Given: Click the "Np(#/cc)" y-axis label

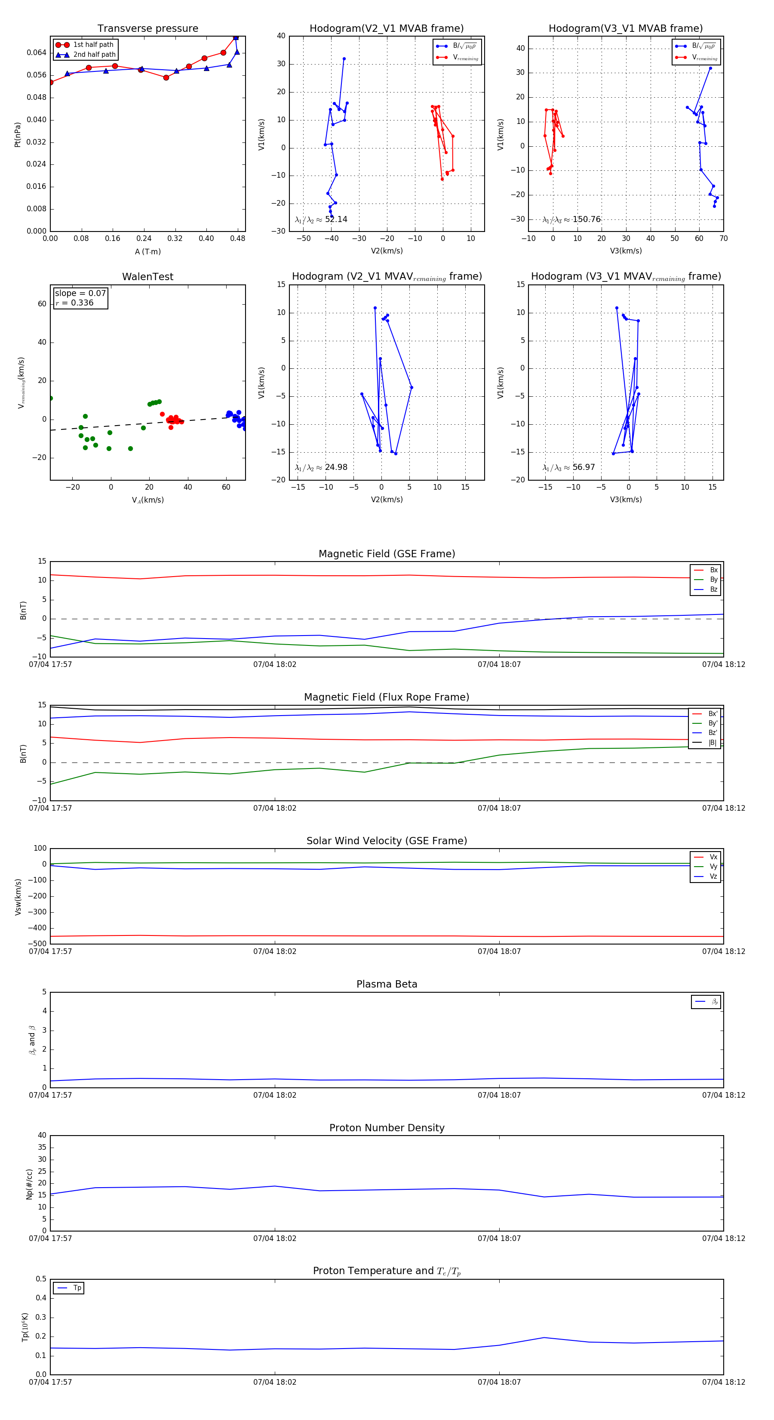Looking at the screenshot, I should pyautogui.click(x=29, y=1183).
